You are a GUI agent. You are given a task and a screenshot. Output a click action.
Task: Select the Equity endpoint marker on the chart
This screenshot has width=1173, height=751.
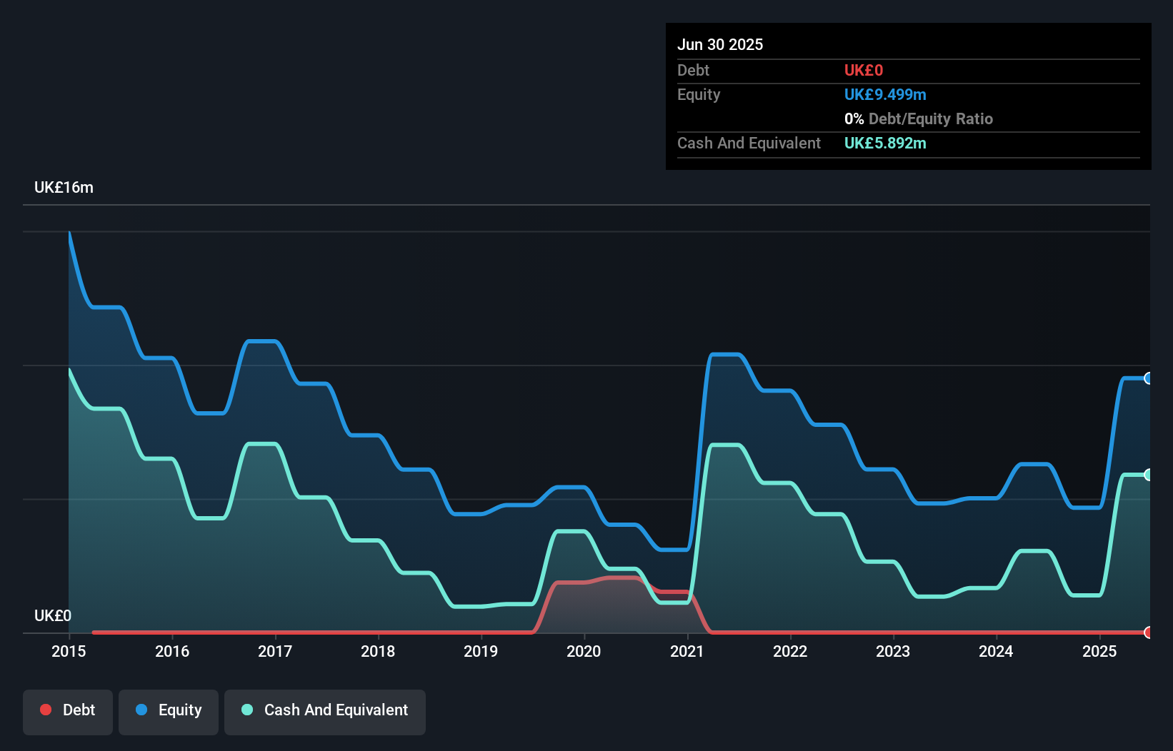tap(1147, 378)
